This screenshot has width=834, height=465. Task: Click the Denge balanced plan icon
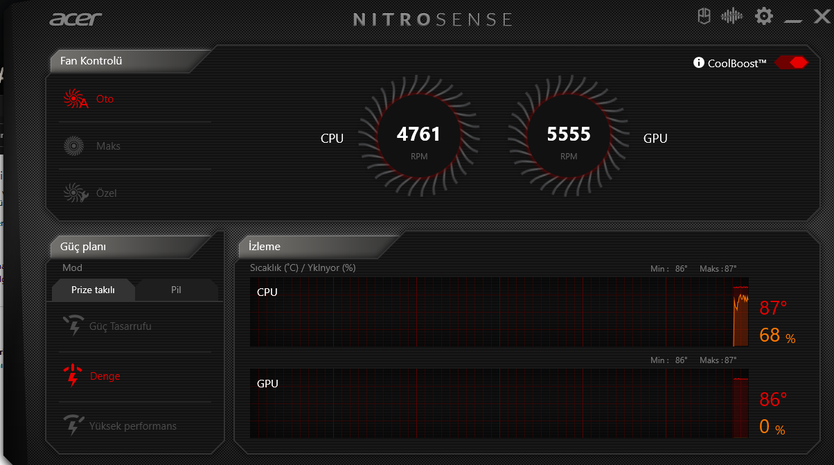[72, 376]
